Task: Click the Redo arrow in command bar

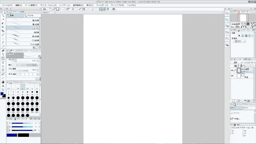Action: [x=68, y=9]
